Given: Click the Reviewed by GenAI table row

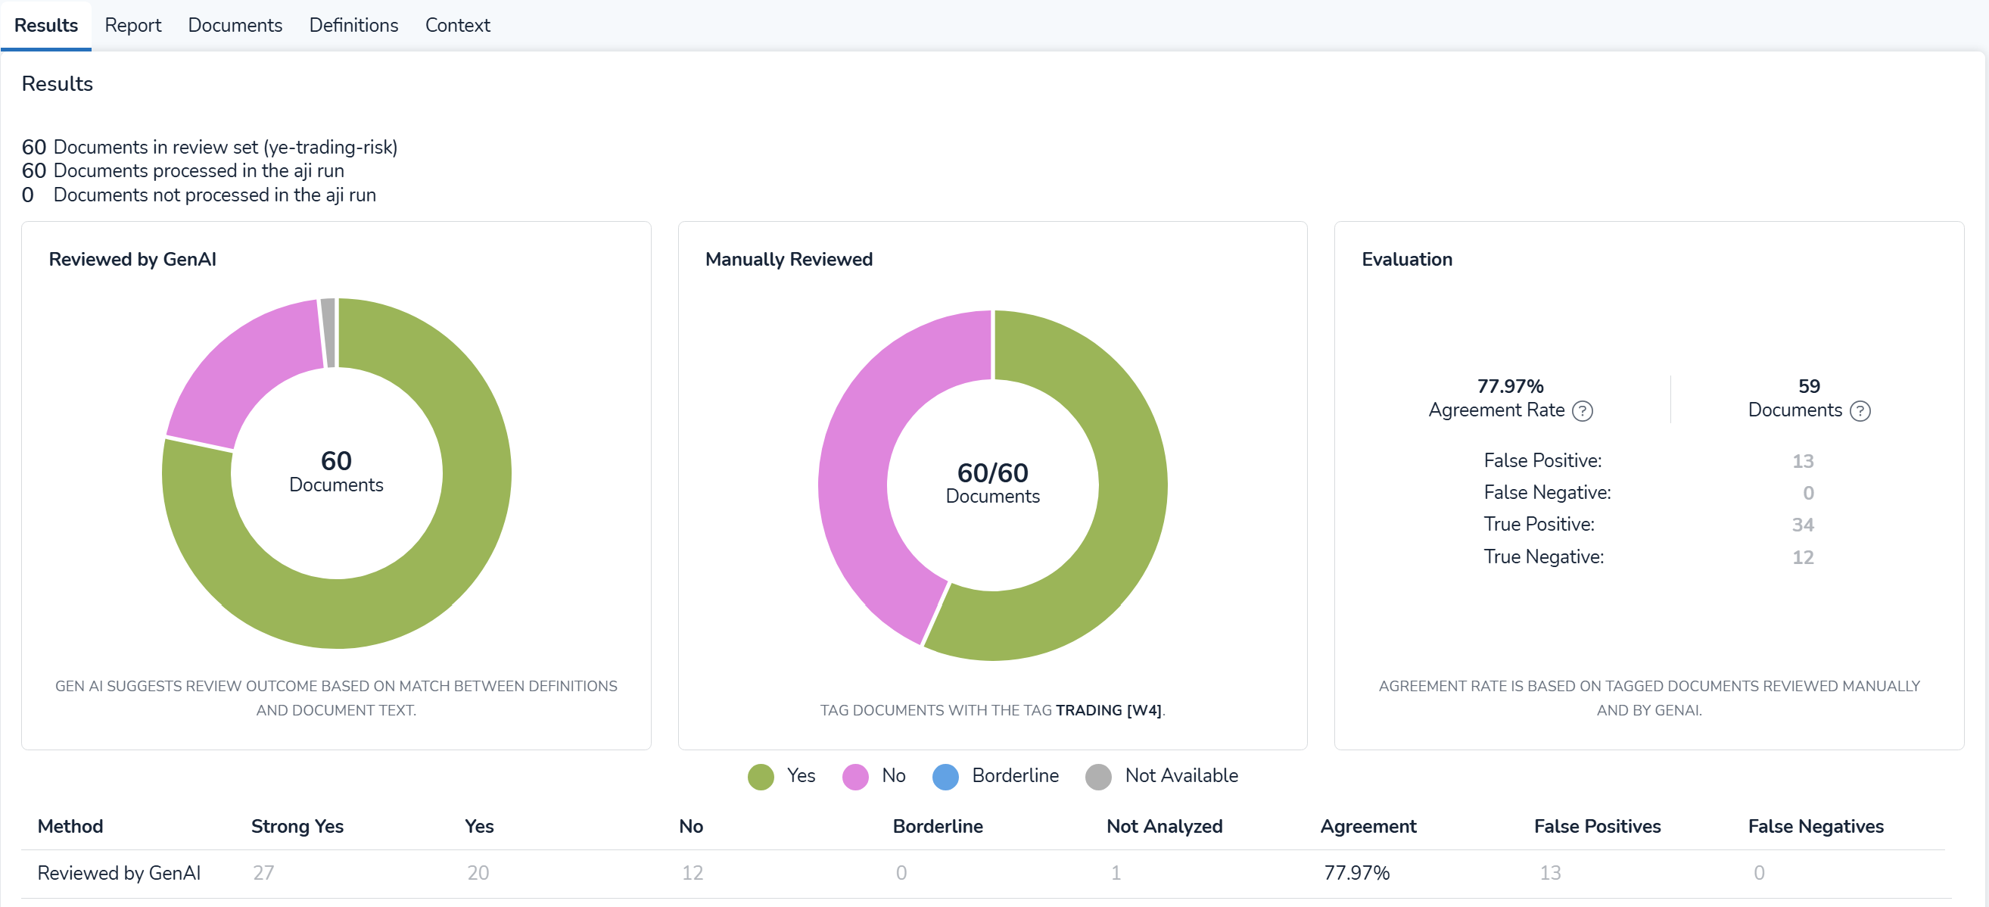Looking at the screenshot, I should click(119, 873).
